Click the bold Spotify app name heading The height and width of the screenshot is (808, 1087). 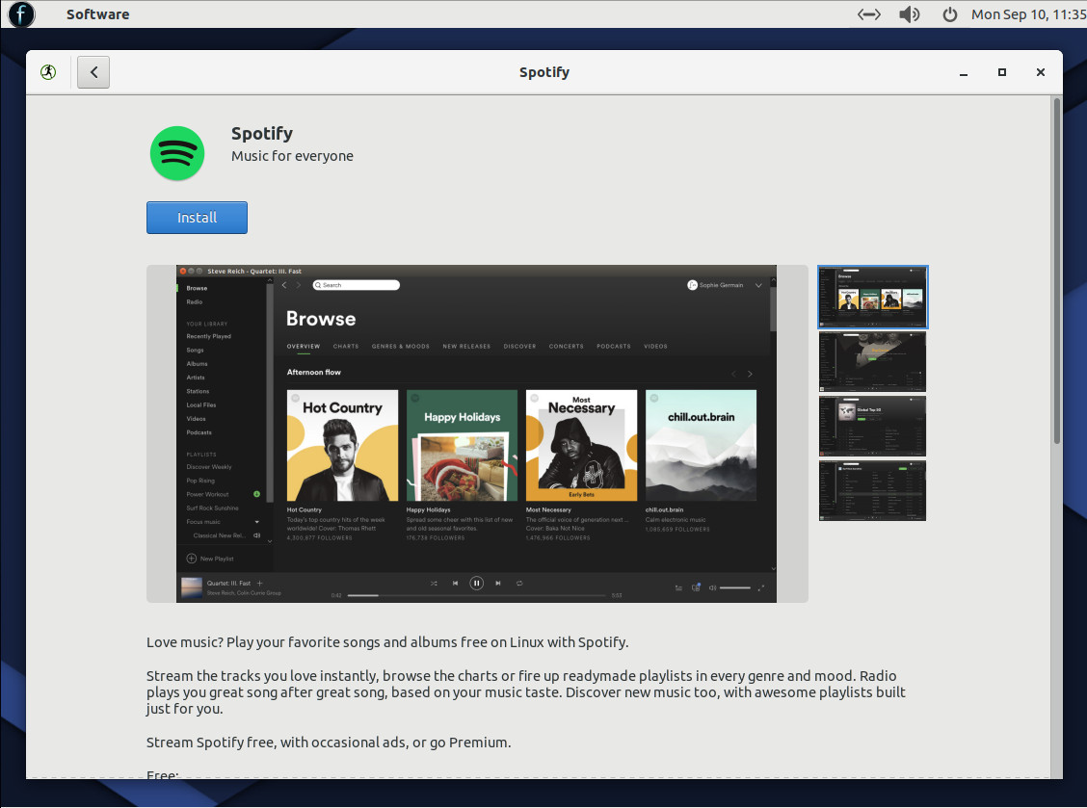(x=262, y=134)
